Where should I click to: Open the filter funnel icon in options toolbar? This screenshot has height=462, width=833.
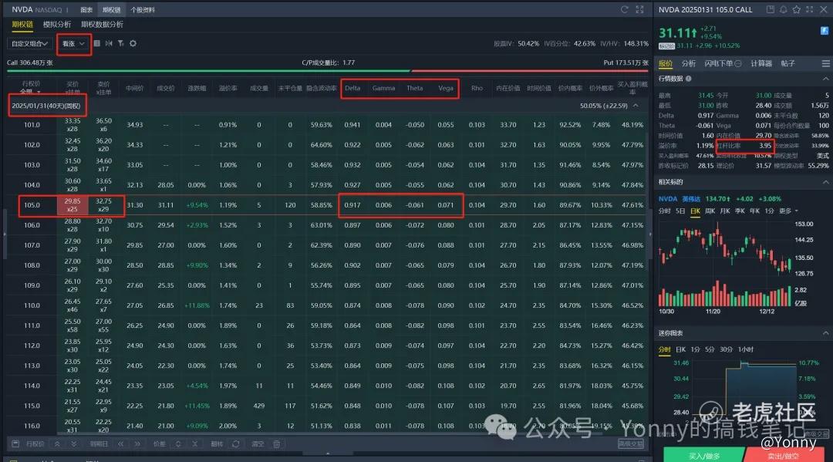point(121,43)
